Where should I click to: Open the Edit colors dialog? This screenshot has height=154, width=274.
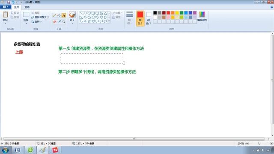(202, 16)
